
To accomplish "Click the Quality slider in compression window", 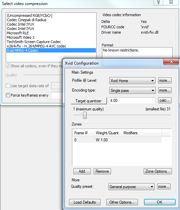I will point(43,75).
